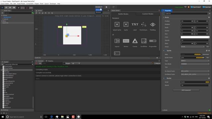Open the Sprite Type dropdown

tap(195, 61)
